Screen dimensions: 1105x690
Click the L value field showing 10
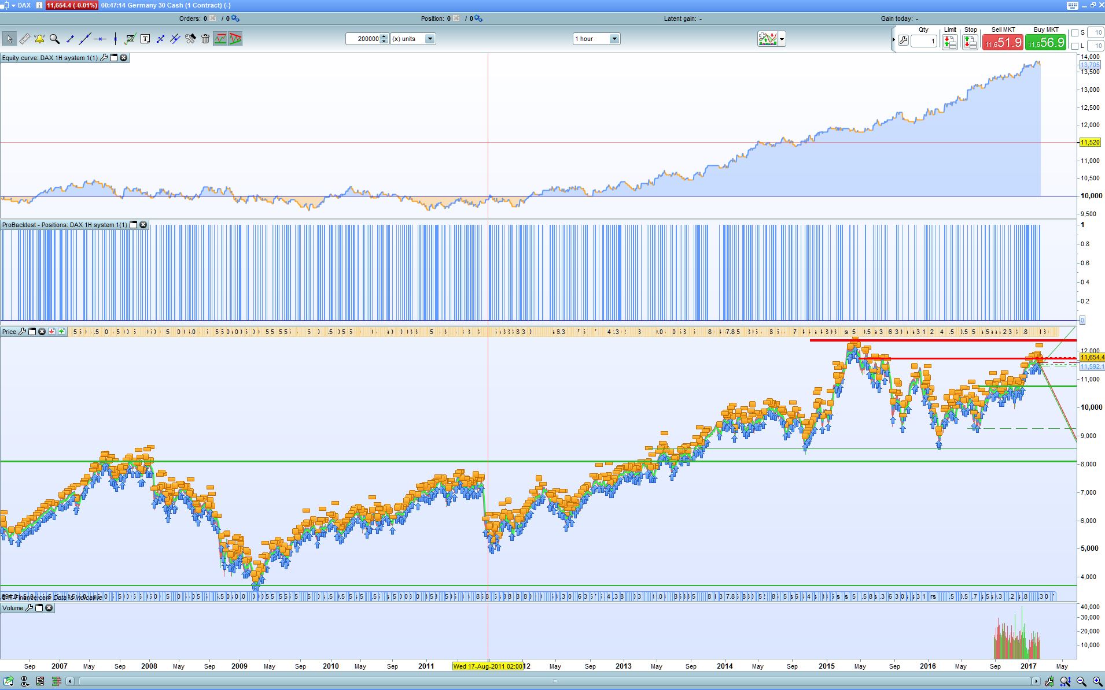pos(1095,46)
